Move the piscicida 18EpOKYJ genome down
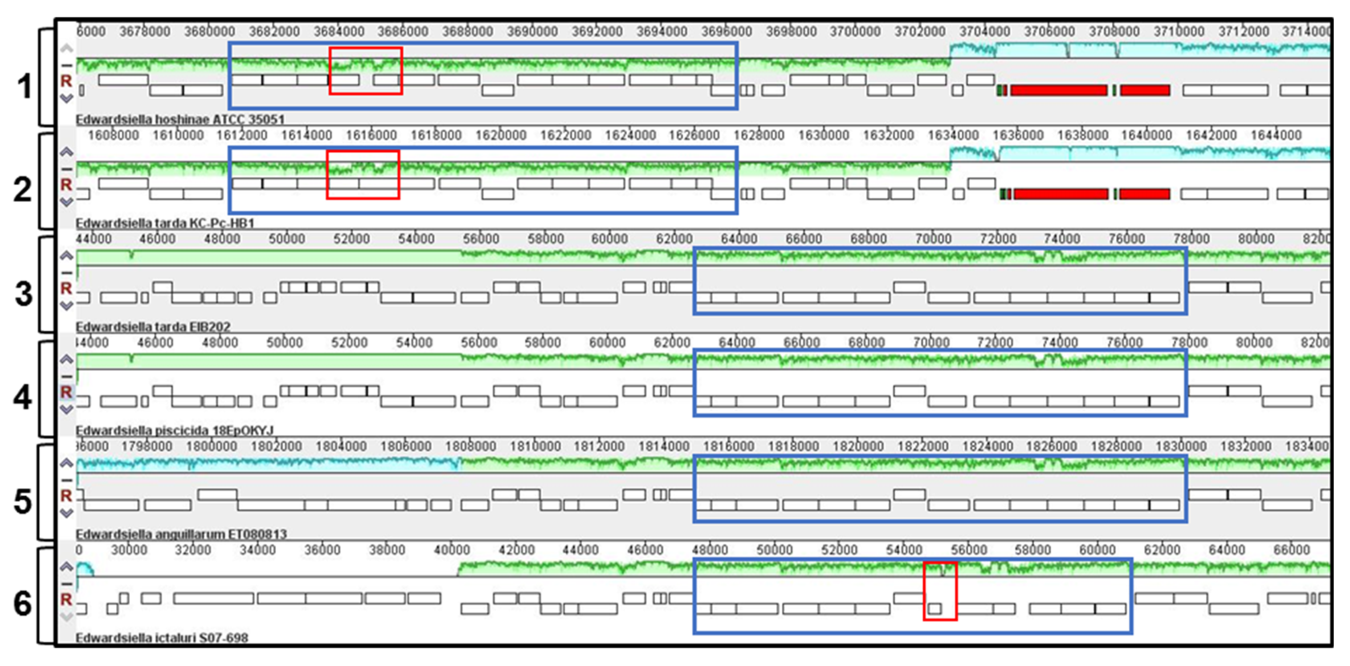Screen dimensions: 1350x666 tap(66, 409)
